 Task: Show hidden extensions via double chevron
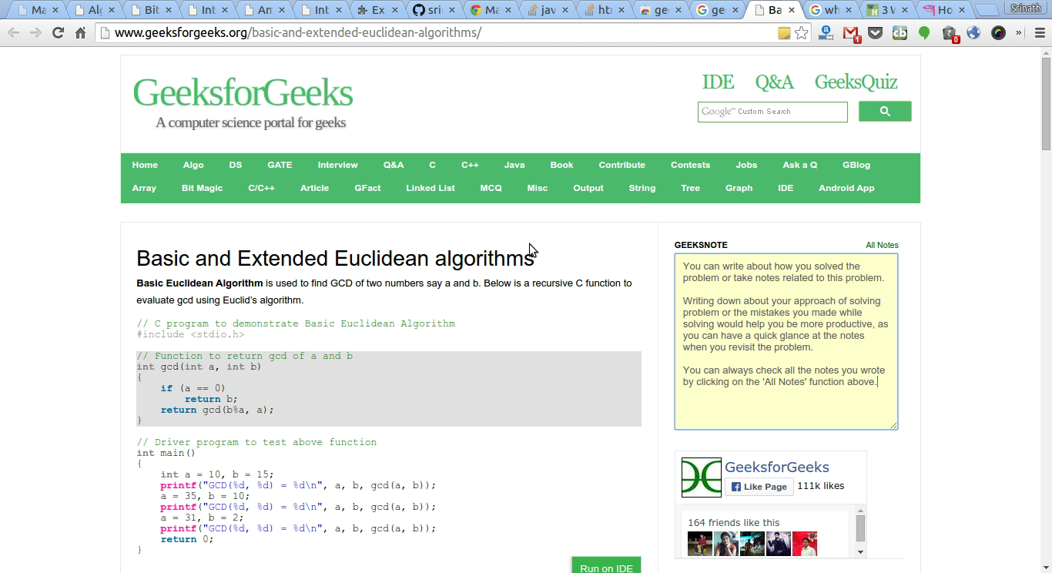tap(1019, 33)
